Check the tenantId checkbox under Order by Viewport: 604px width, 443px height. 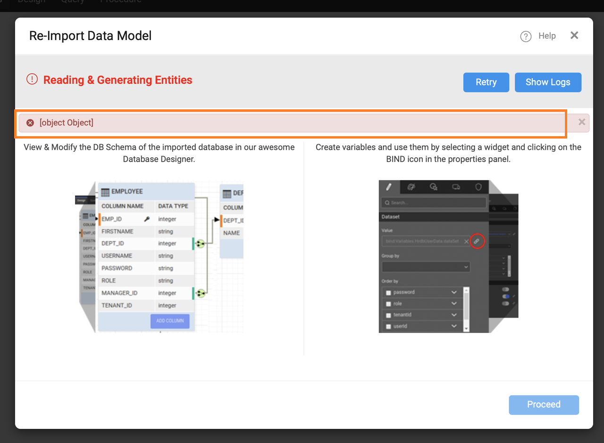[x=389, y=315]
